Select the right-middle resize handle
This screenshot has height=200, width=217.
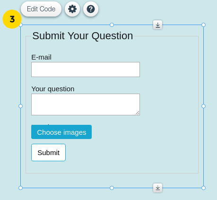[203, 106]
